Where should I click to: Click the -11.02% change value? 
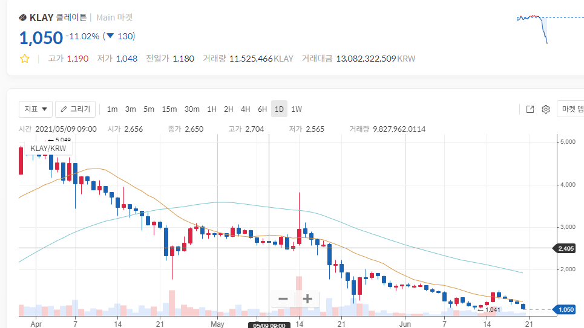tap(82, 36)
